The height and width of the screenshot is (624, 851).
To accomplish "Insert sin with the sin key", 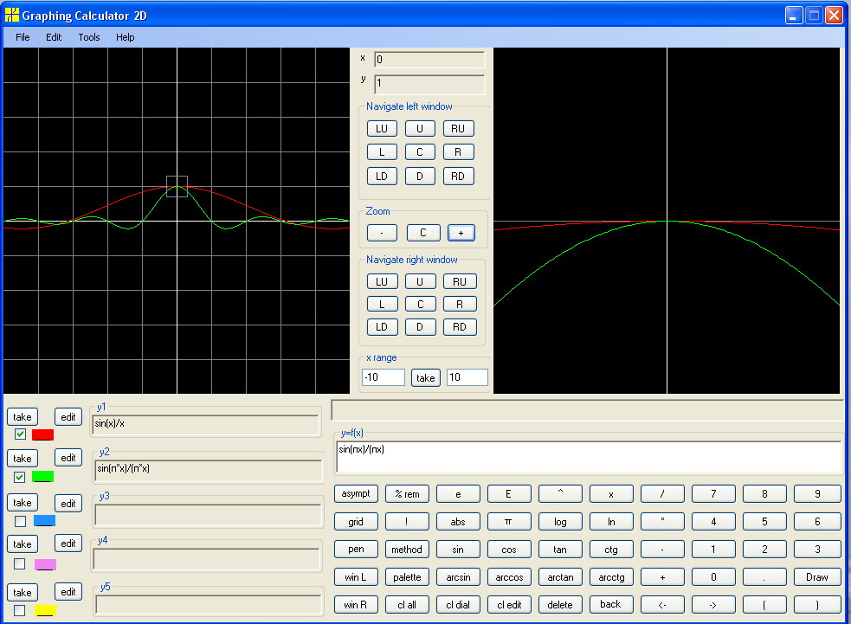I will tap(458, 549).
